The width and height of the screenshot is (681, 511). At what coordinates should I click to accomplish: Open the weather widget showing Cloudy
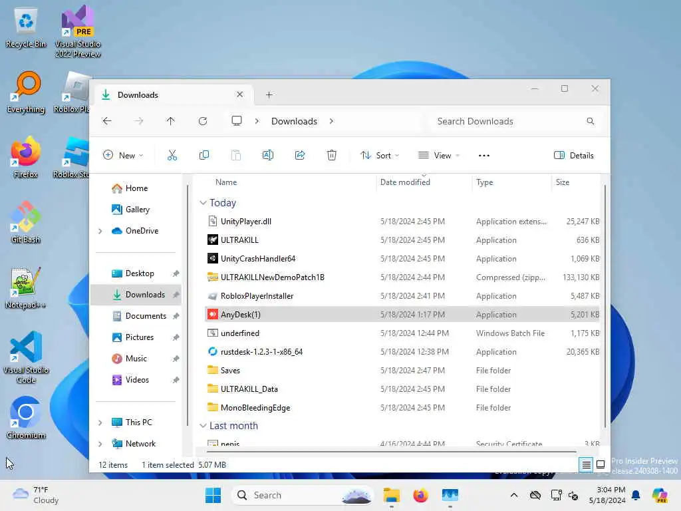point(36,495)
